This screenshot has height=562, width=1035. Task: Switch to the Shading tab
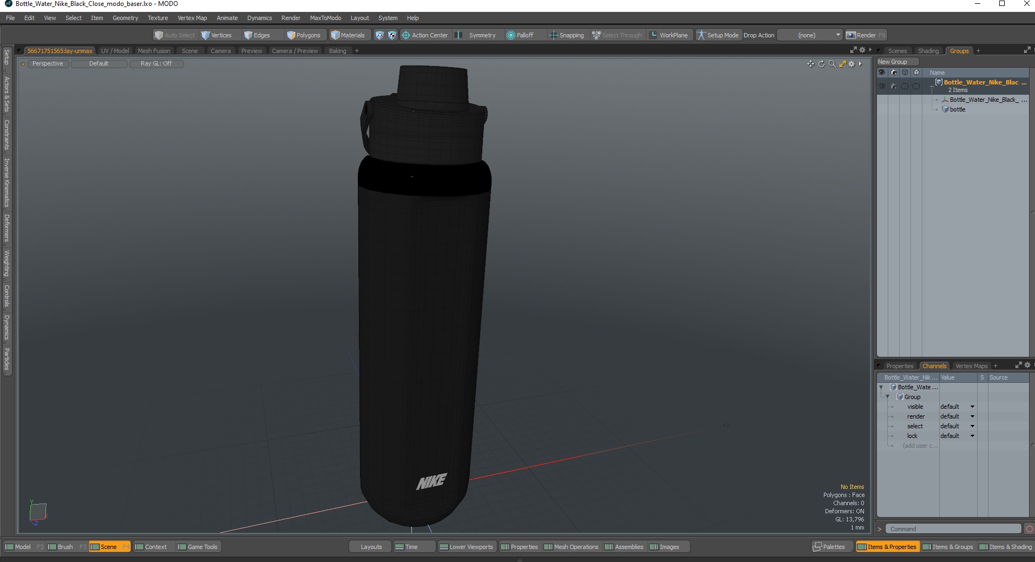click(x=928, y=51)
